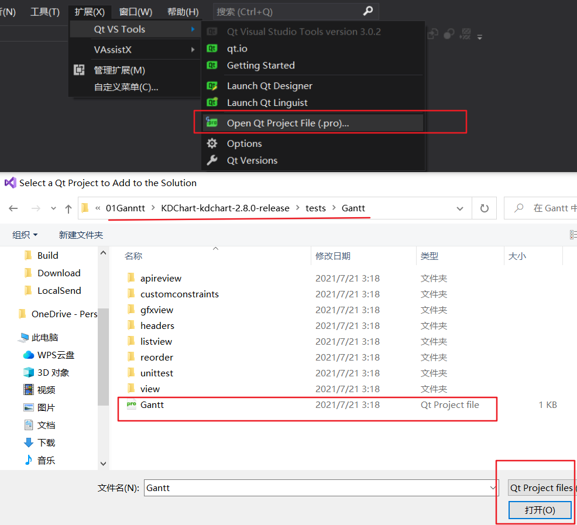Viewport: 577px width, 525px height.
Task: Select the listview folder row
Action: [287, 341]
